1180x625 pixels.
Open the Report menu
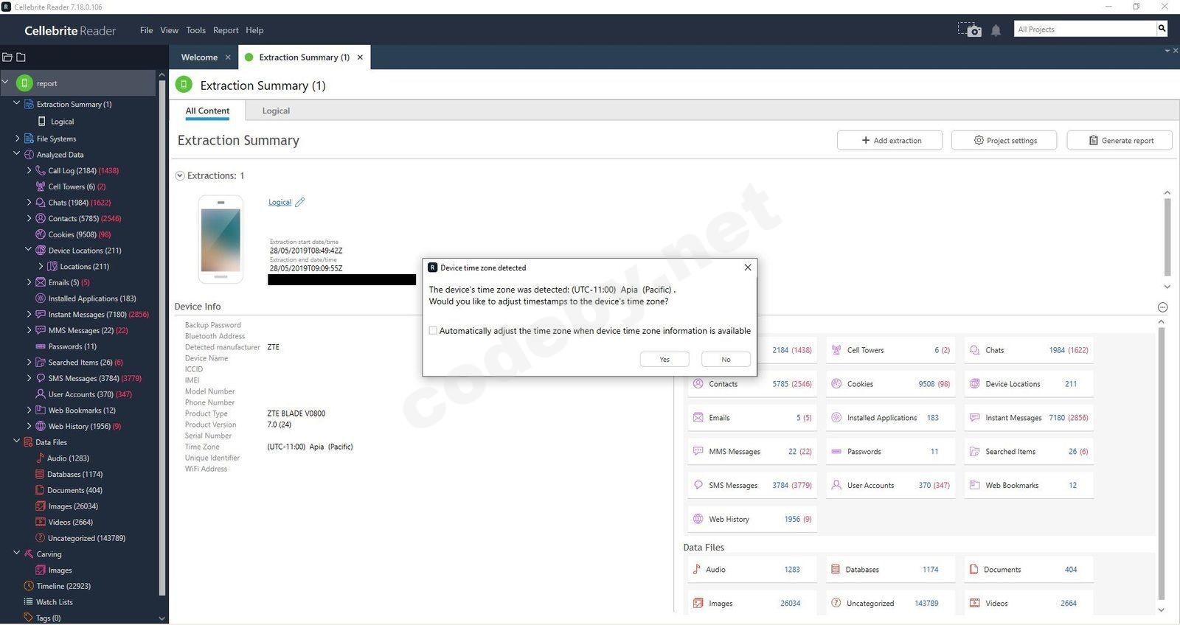226,30
